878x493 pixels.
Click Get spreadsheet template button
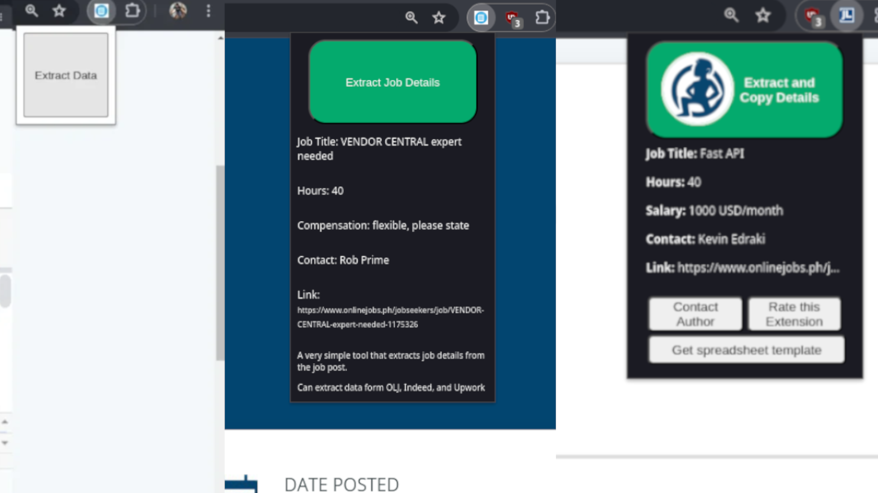point(747,350)
